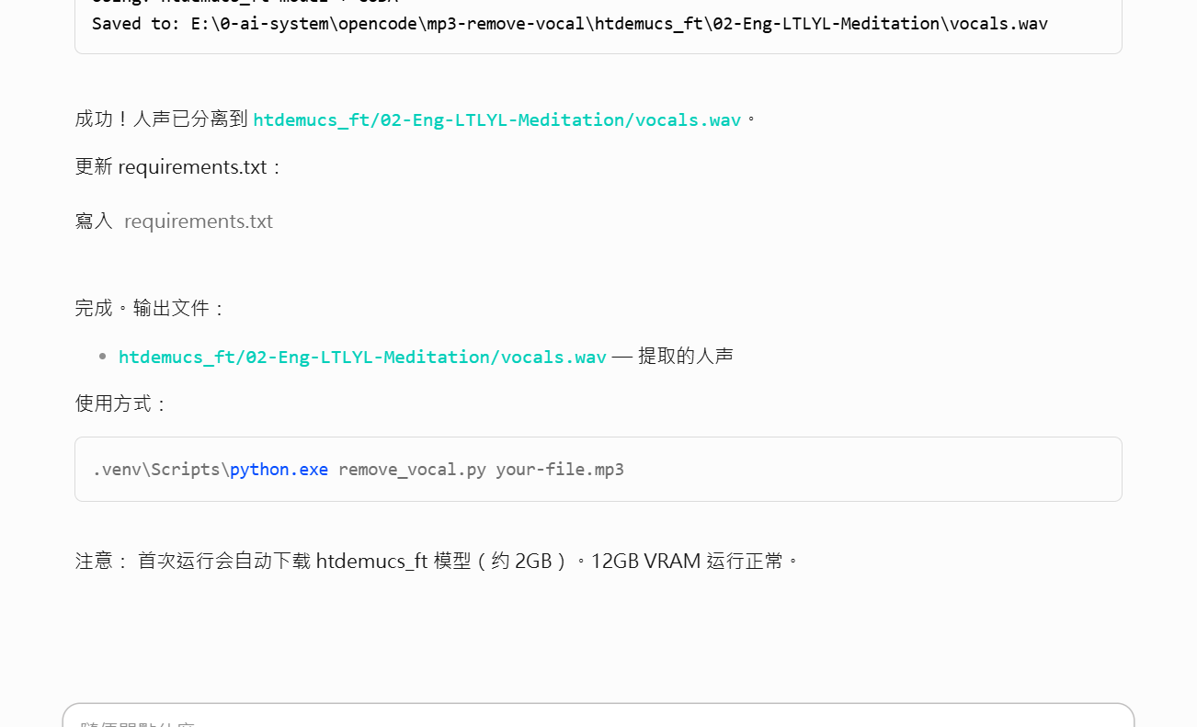Expand the 寫入 requirements.txt tool step
This screenshot has height=727, width=1197.
[94, 222]
